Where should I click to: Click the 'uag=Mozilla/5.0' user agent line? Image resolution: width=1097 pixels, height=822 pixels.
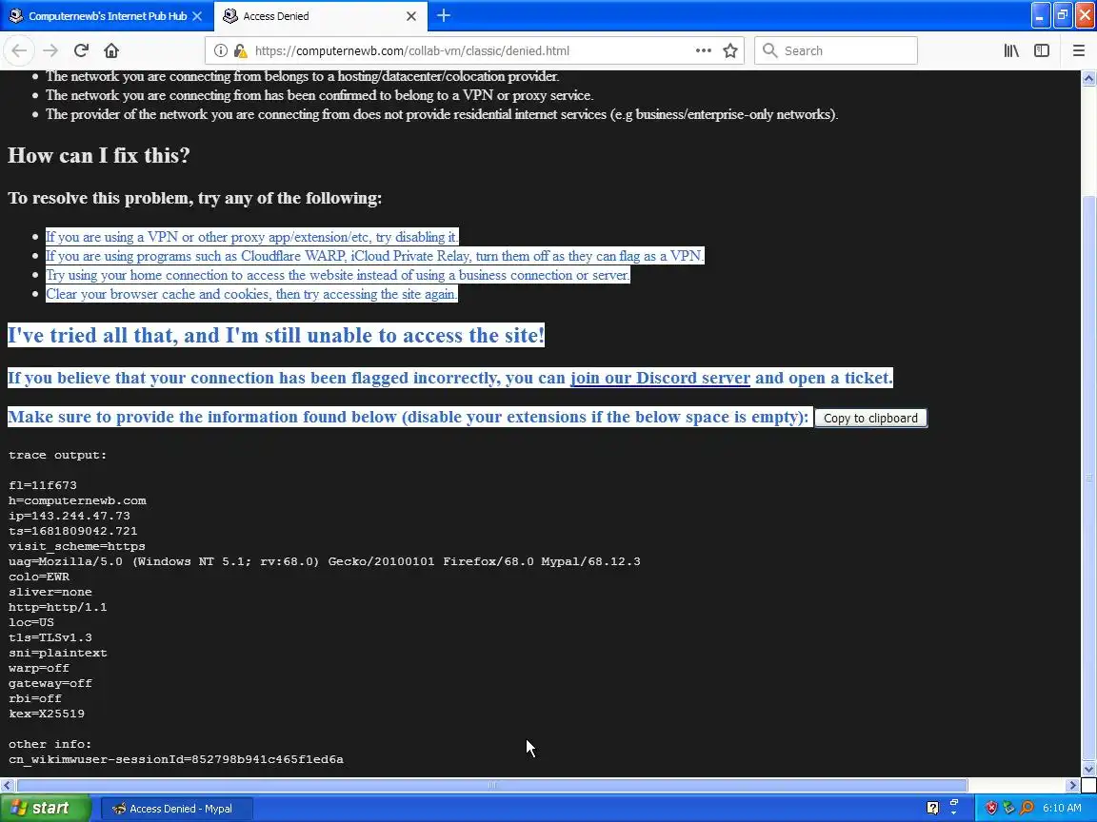[325, 561]
